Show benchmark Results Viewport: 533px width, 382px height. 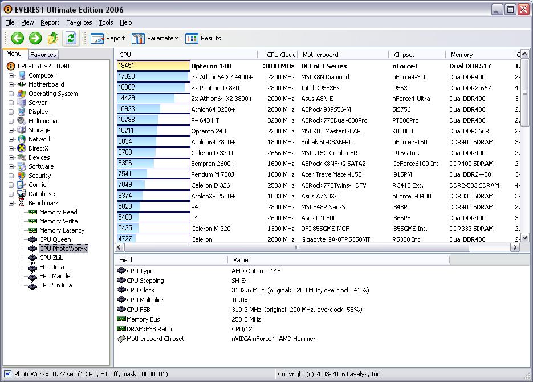coord(204,38)
